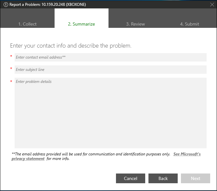Click the contact email address field

coord(110,57)
